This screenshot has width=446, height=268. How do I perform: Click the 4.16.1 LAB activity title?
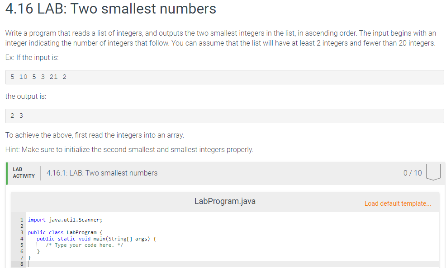(x=102, y=173)
